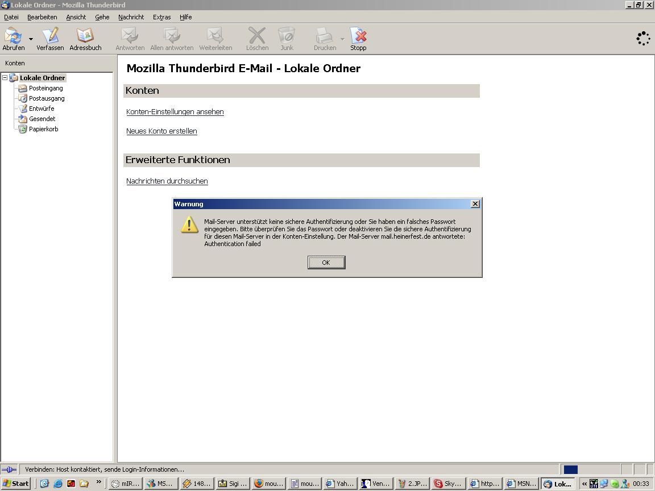Click the Löschen delete icon
655x491 pixels.
click(x=257, y=39)
